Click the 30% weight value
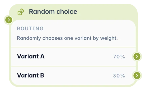146x91 pixels. point(119,76)
